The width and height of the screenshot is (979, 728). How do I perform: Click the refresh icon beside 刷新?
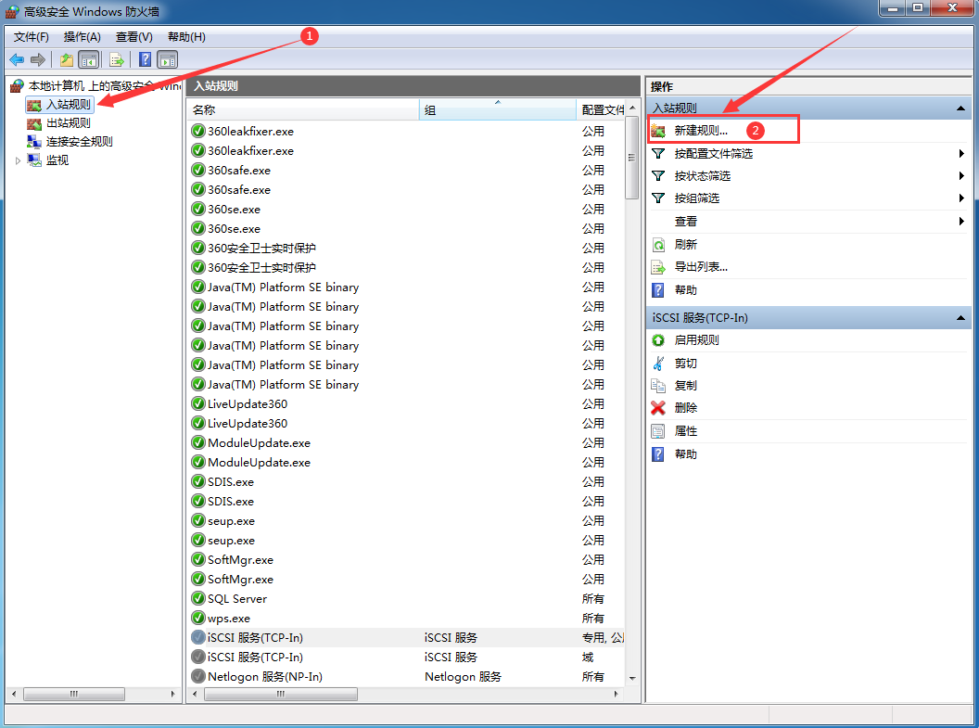tap(658, 245)
